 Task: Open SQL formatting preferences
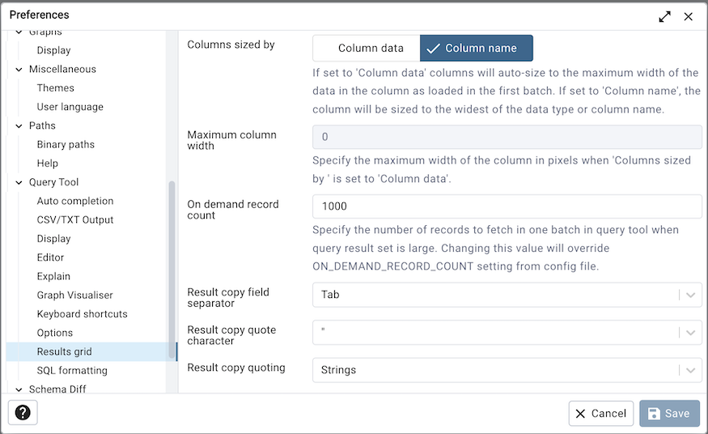click(x=72, y=370)
